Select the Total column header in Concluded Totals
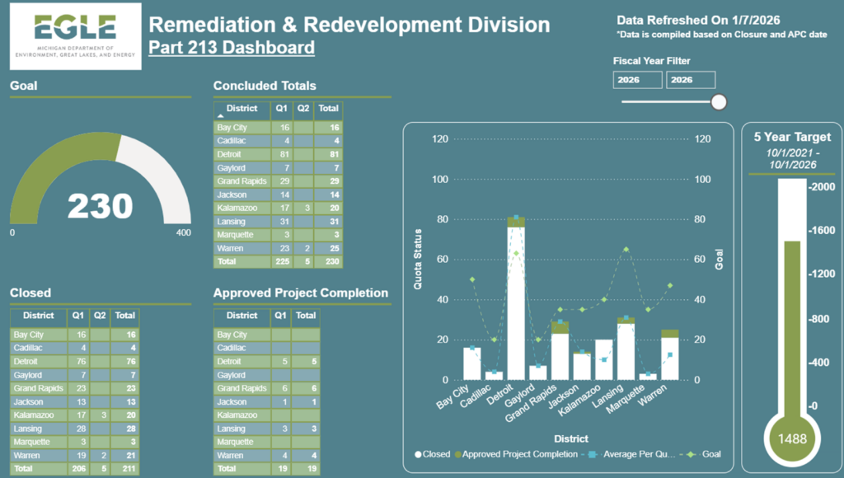 coord(329,109)
